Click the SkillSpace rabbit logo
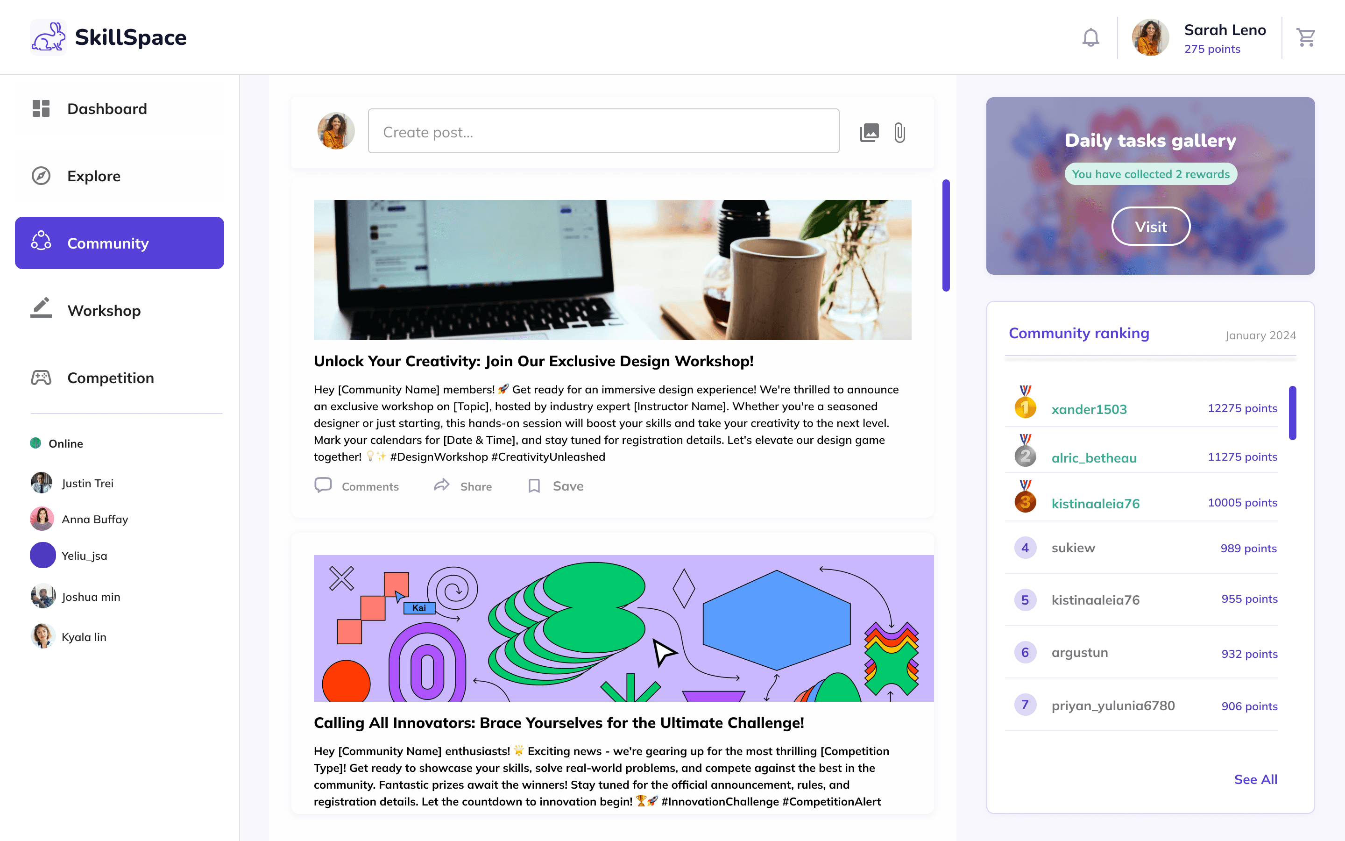 coord(49,37)
